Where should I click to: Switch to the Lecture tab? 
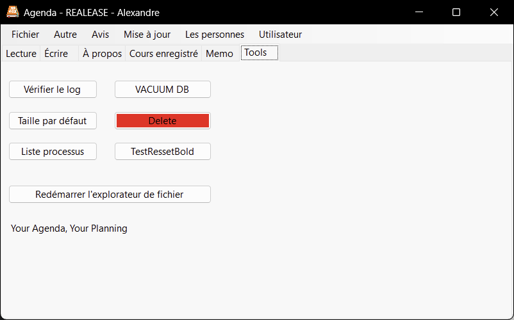coord(21,54)
